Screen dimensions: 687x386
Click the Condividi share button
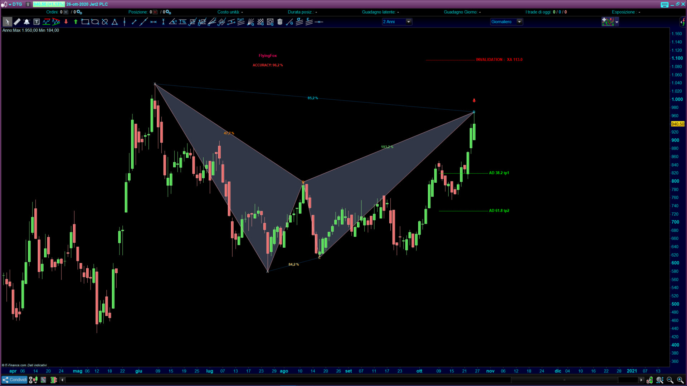pos(15,380)
